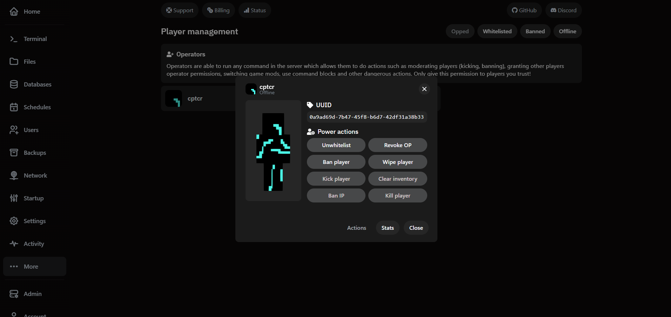Switch to the Opped filter tab

click(460, 31)
